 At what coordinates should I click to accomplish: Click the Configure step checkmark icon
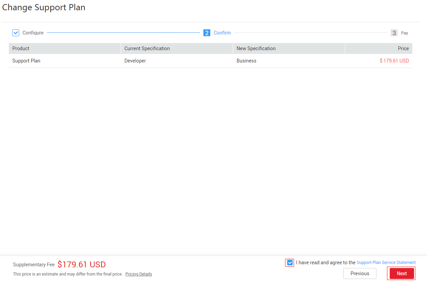tap(16, 33)
